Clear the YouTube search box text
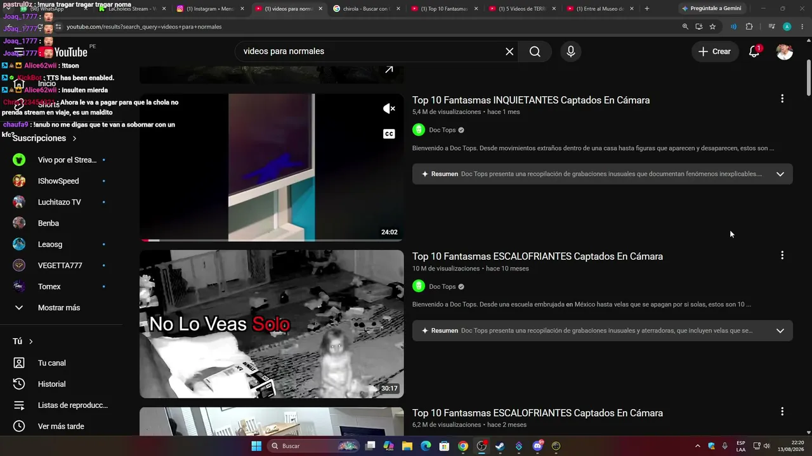Viewport: 812px width, 456px height. 509,51
